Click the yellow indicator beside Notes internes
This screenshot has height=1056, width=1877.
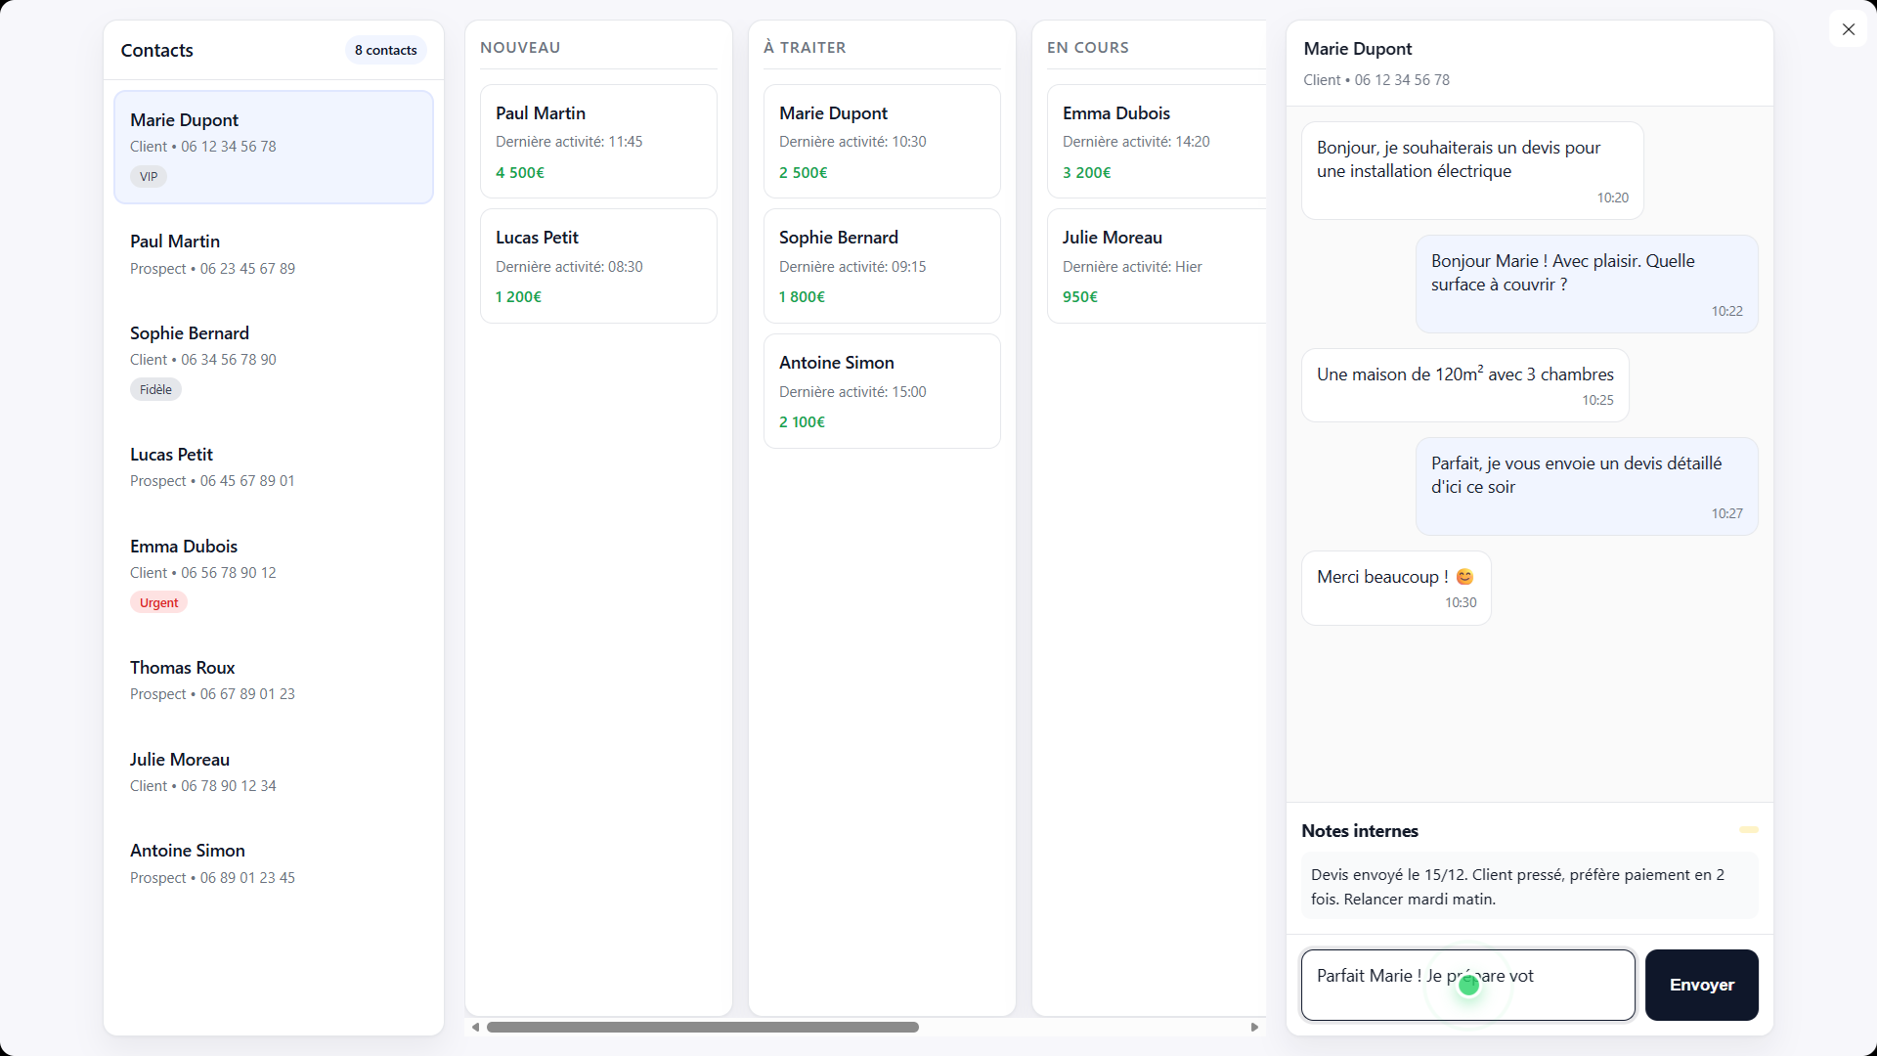coord(1748,830)
